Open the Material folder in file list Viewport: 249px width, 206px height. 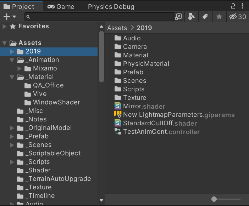(x=131, y=55)
